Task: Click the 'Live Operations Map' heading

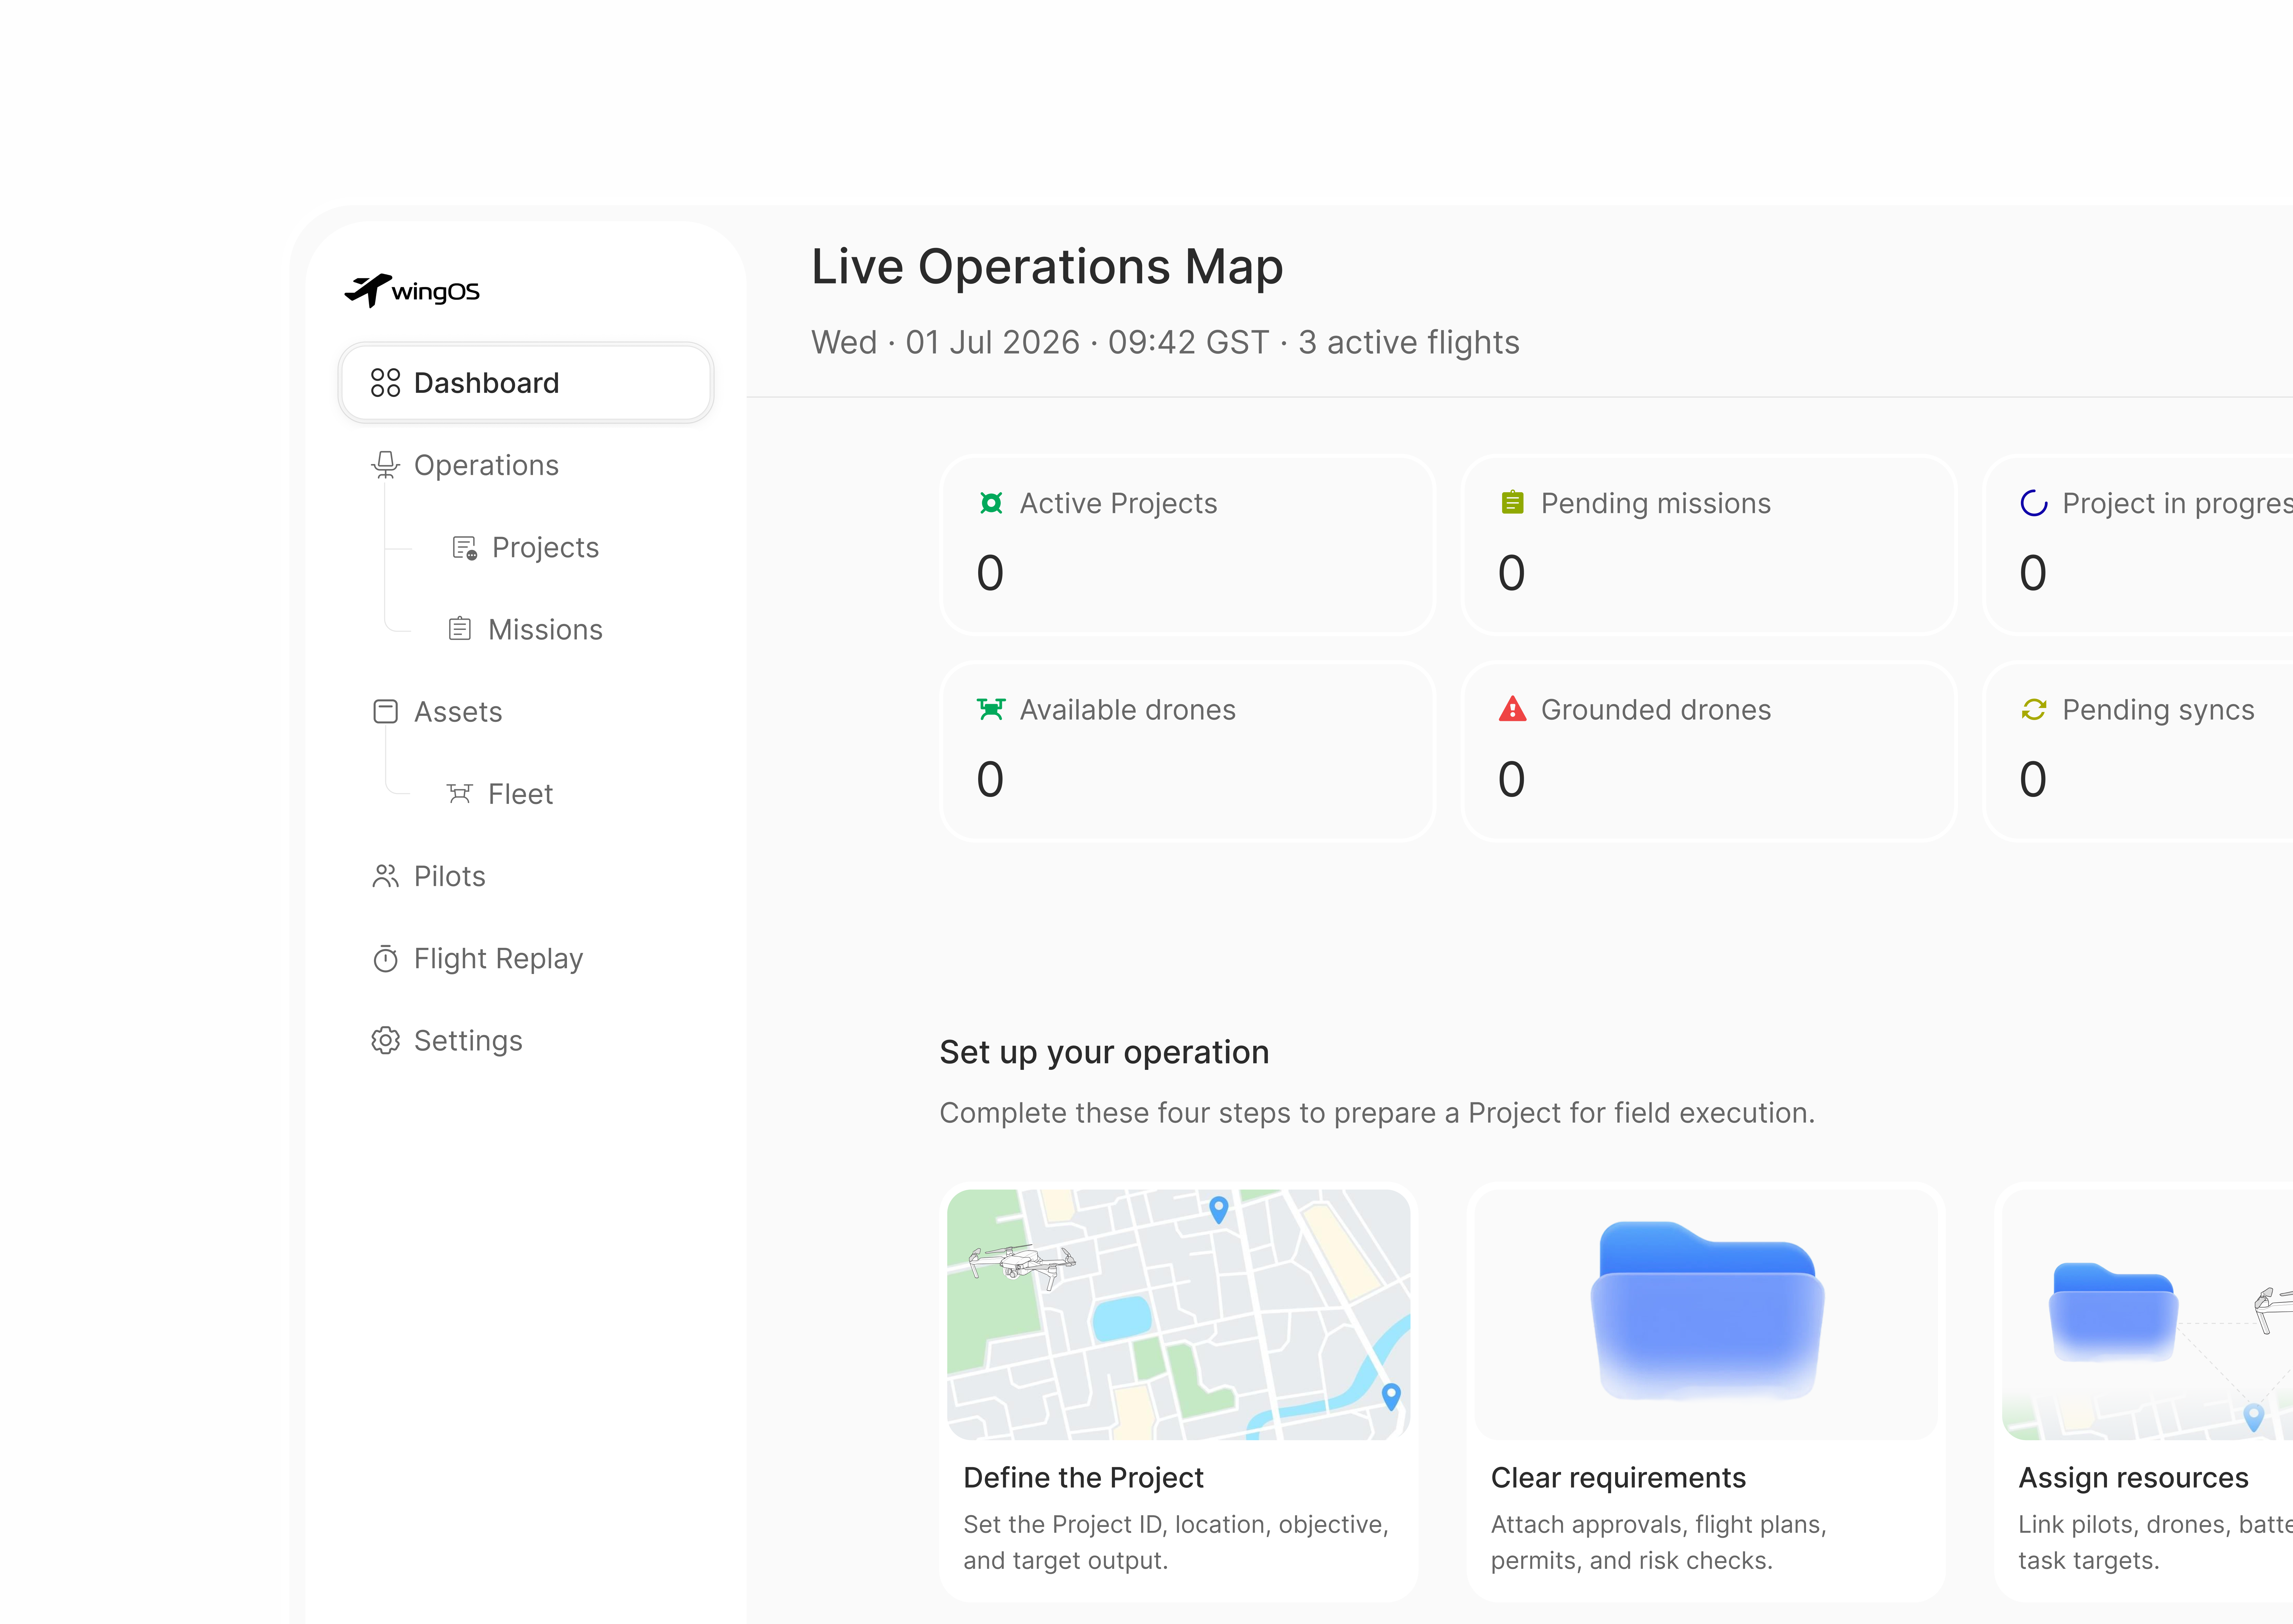Action: [x=1047, y=267]
